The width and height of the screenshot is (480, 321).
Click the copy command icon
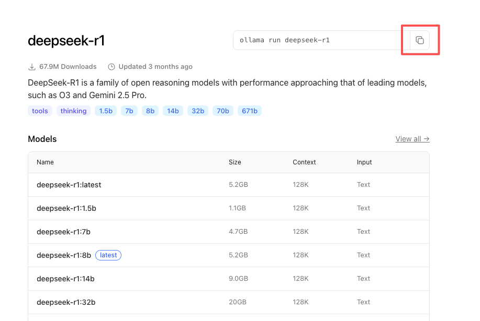(420, 40)
